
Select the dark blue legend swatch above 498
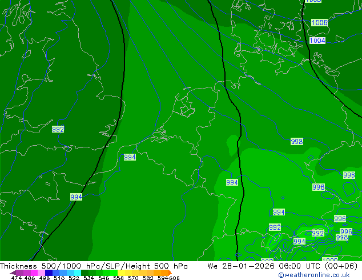click(49, 273)
